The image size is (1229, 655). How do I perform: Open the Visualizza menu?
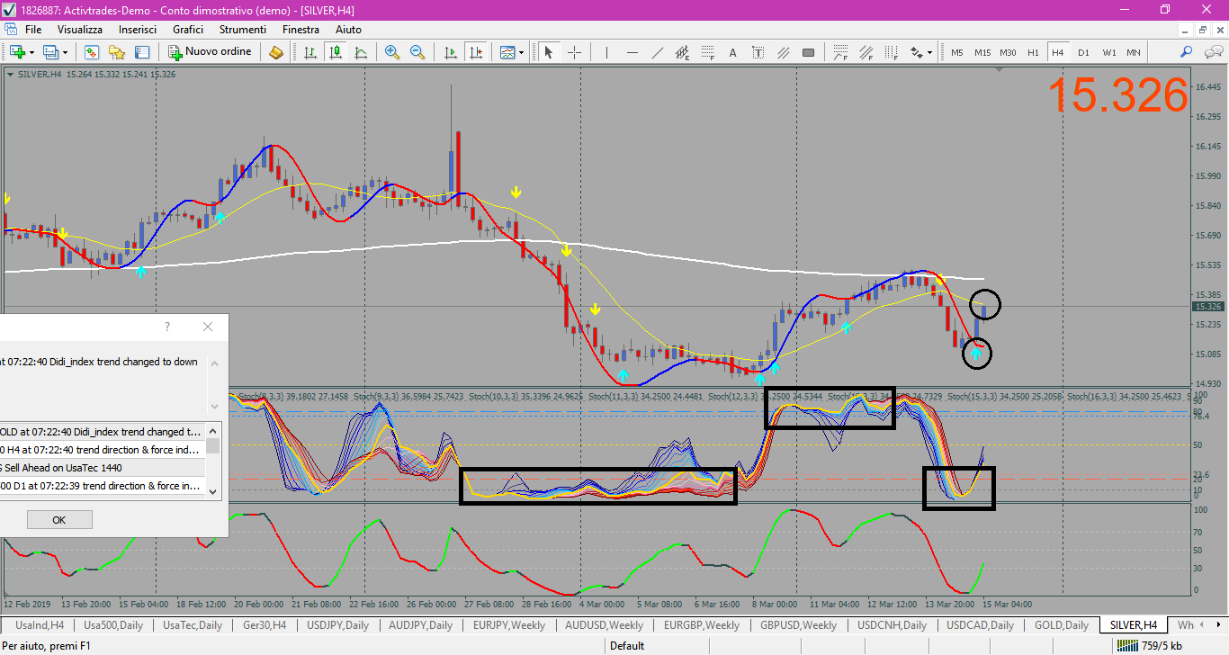coord(80,30)
